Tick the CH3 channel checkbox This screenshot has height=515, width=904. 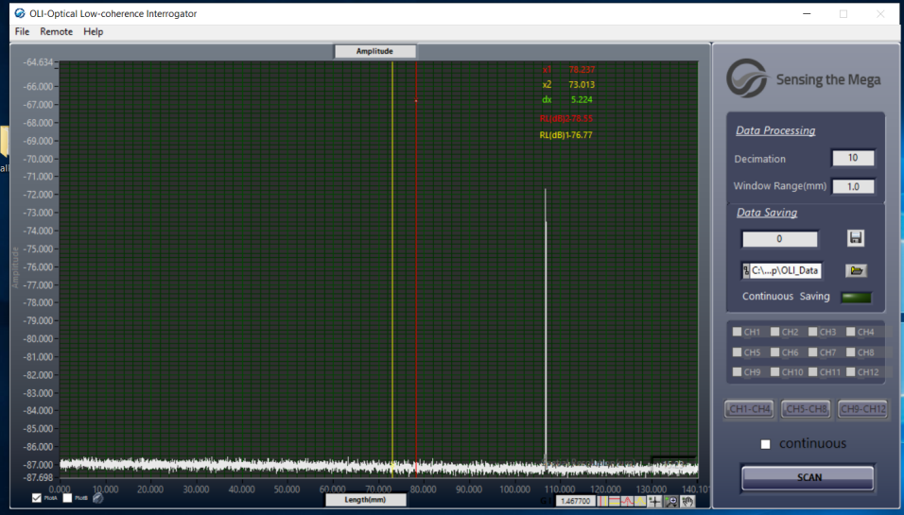pos(813,332)
